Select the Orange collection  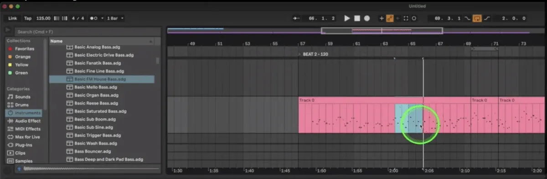click(20, 57)
